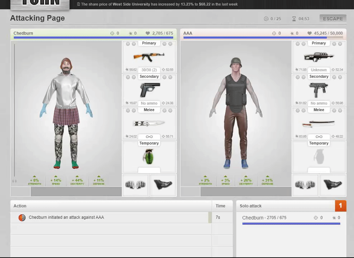354x258 pixels.
Task: Expand Chedburn's +8% strength bonus
Action: [35, 181]
